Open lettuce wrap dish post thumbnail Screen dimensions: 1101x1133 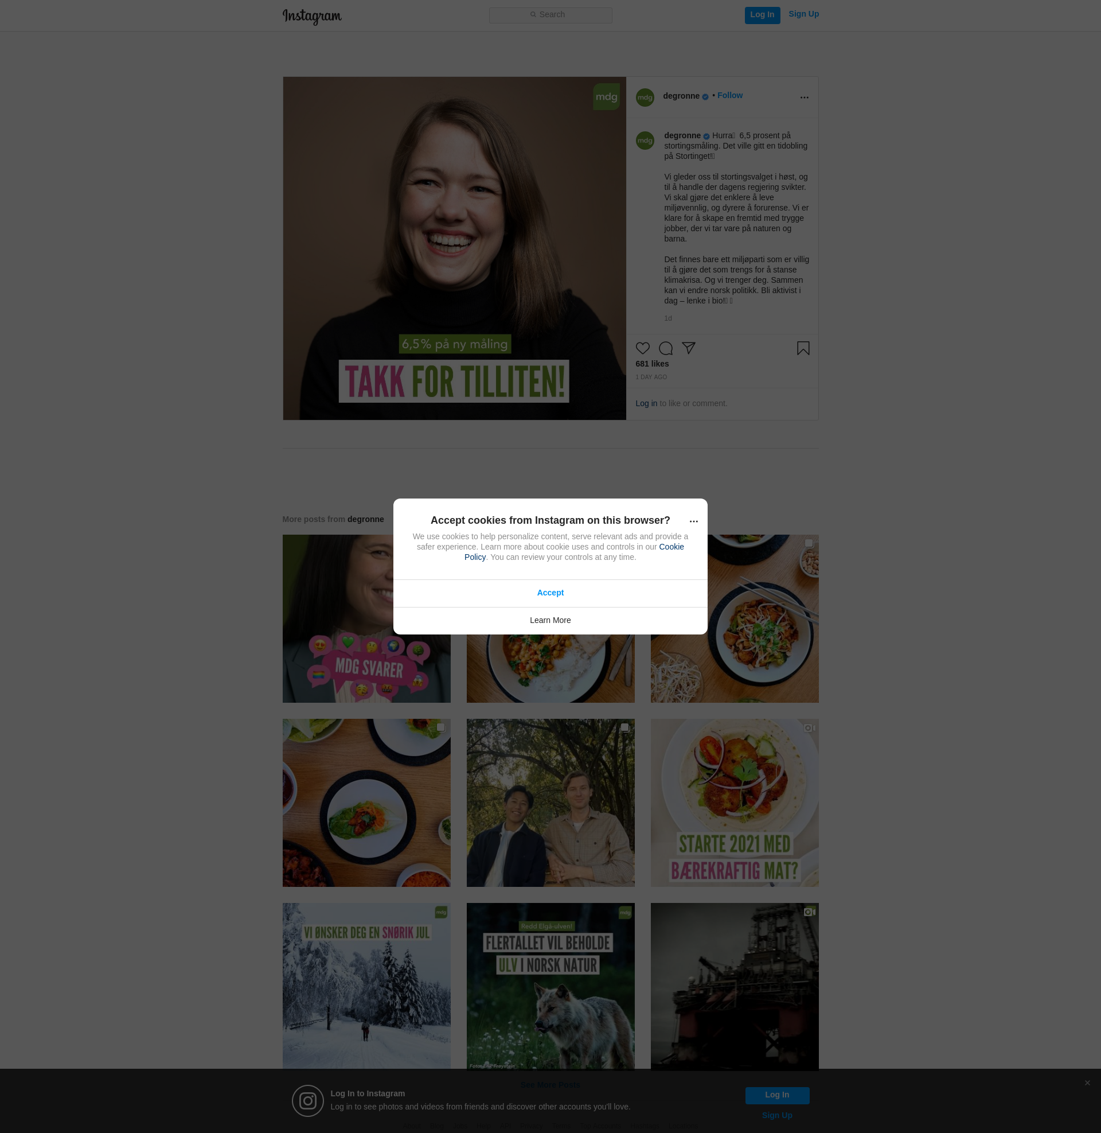point(366,803)
